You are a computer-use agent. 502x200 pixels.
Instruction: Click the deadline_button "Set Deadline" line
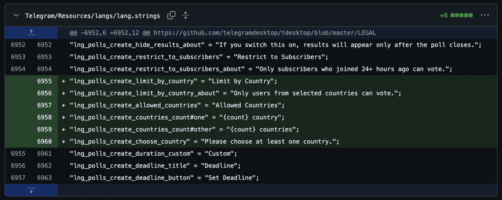pos(165,178)
